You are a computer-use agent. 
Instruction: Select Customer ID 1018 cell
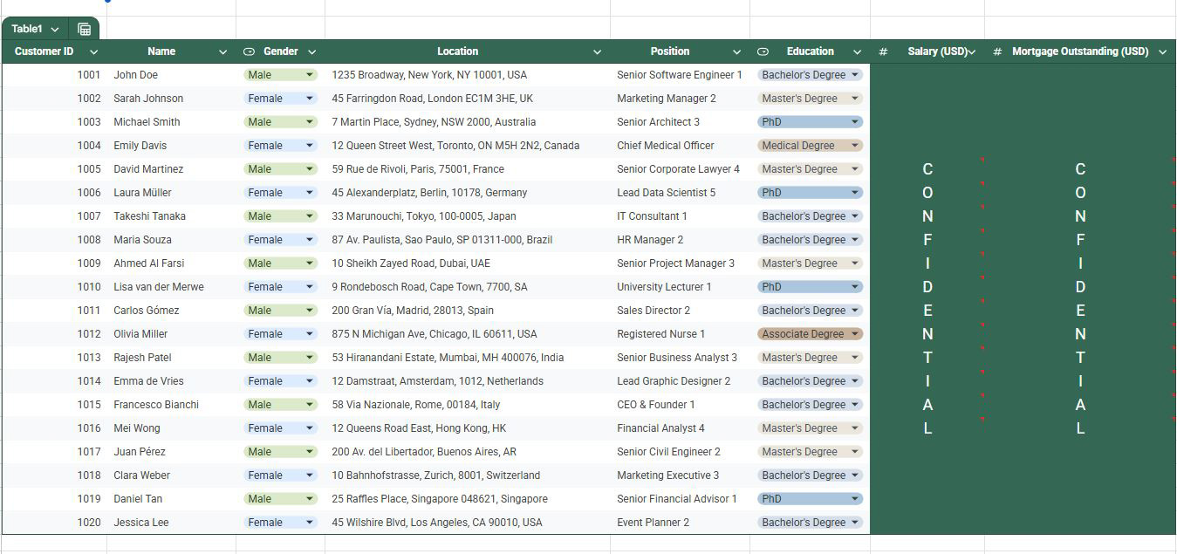(54, 475)
